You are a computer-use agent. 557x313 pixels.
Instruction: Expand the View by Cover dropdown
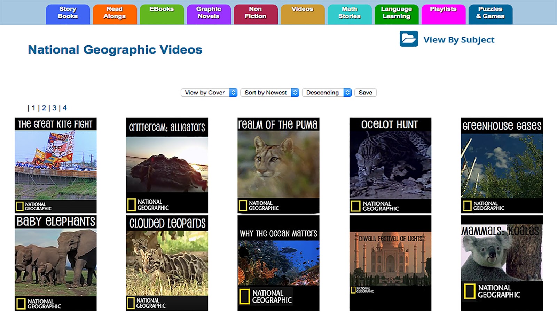tap(209, 93)
